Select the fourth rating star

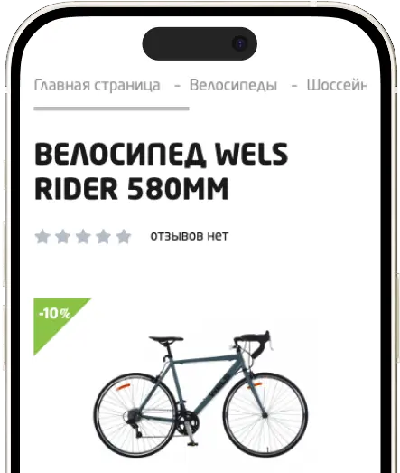tap(103, 236)
